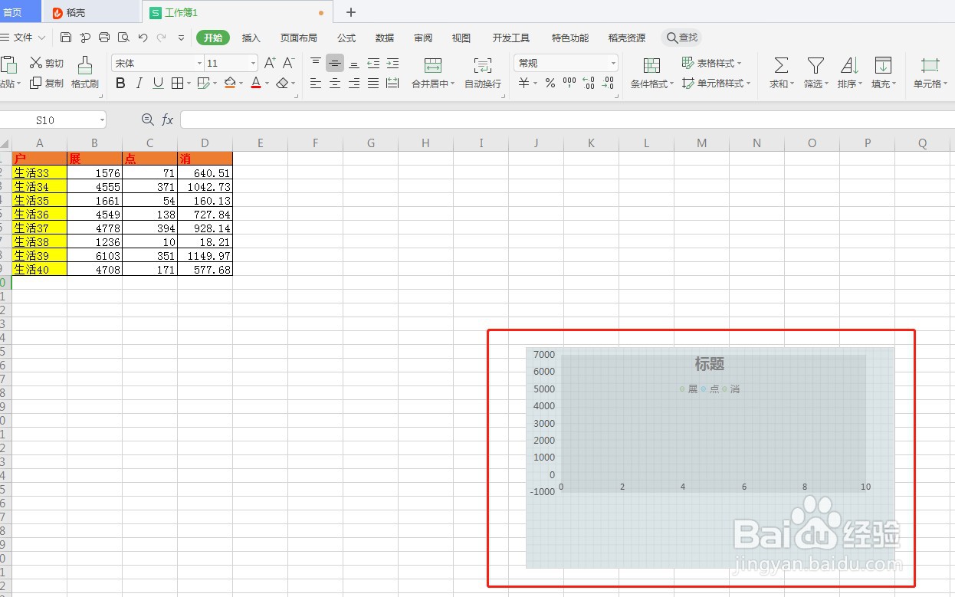This screenshot has width=955, height=597.
Task: Align cell content to top
Action: tap(316, 63)
